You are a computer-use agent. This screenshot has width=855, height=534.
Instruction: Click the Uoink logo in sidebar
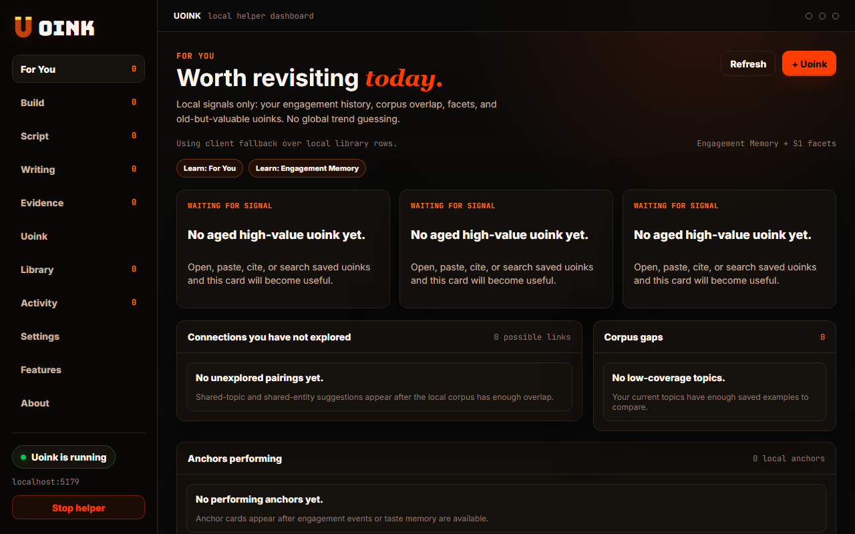pos(55,27)
